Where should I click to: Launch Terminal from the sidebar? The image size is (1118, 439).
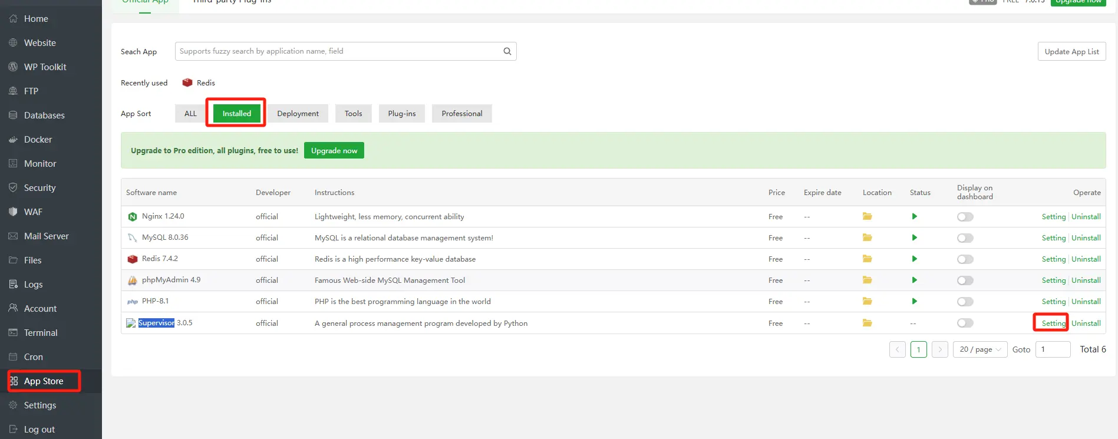[x=41, y=333]
